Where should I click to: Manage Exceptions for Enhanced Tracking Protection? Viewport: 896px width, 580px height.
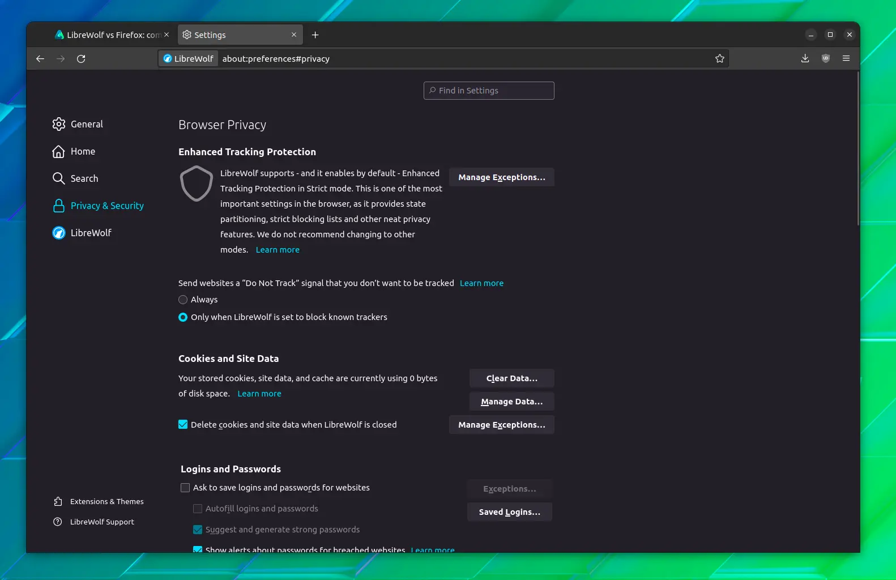502,177
